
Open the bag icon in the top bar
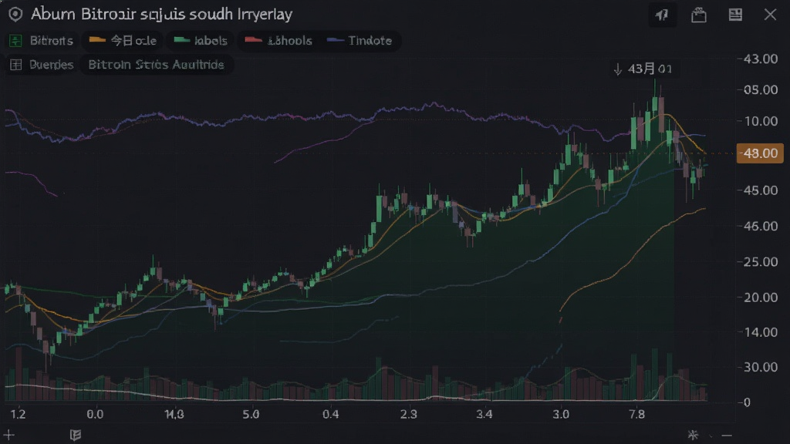tap(698, 15)
